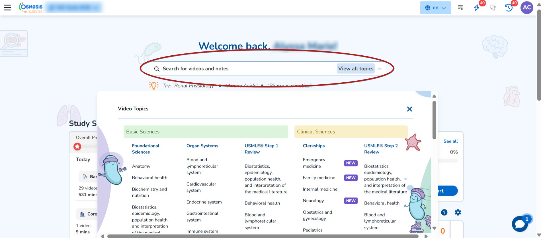Open the hamburger navigation menu
Screen dimensions: 541x238
click(8, 8)
